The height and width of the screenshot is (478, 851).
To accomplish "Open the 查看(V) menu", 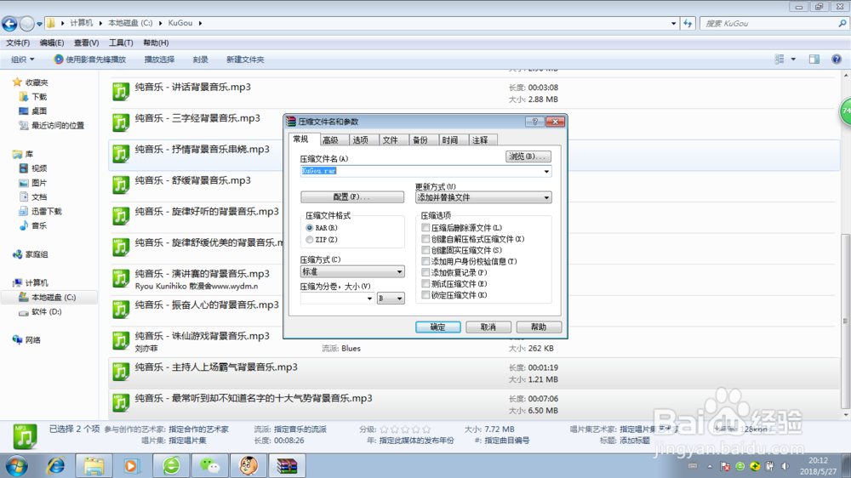I will coord(86,43).
